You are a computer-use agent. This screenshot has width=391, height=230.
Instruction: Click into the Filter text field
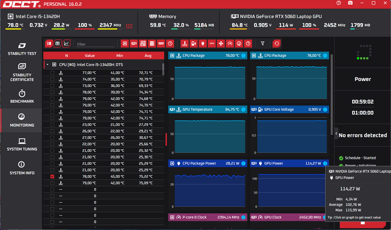(x=95, y=44)
